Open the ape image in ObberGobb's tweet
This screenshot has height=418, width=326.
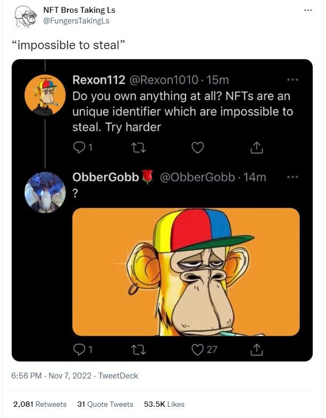pyautogui.click(x=186, y=271)
